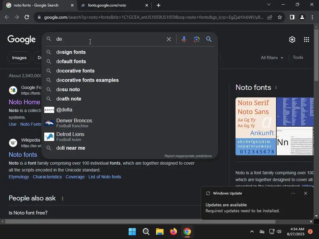This screenshot has height=239, width=319.
Task: Expand the All filters dropdown
Action: [272, 58]
